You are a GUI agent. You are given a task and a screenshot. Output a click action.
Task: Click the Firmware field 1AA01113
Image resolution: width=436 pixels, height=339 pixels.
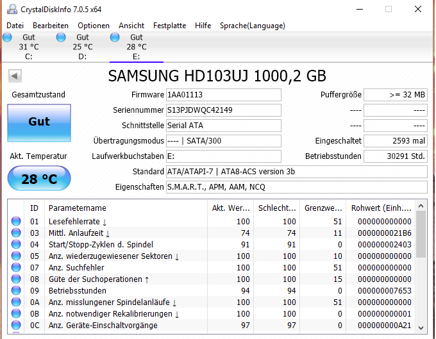pyautogui.click(x=224, y=95)
